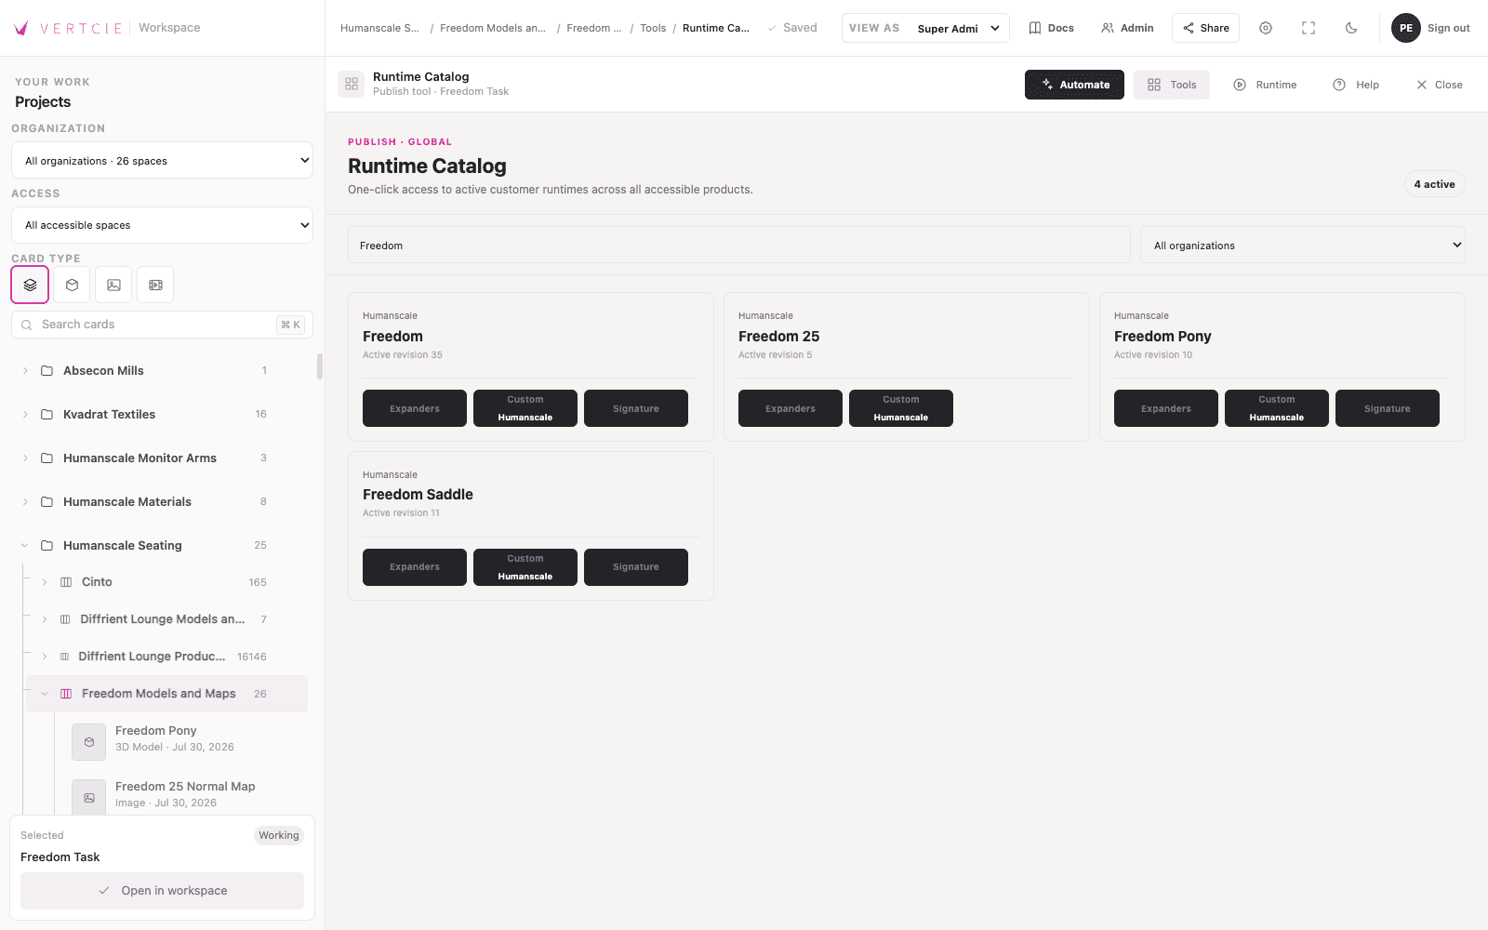1488x930 pixels.
Task: Expand the Cinto collection
Action: tap(45, 582)
